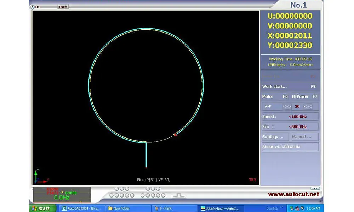Select the En language radio button

coord(32,7)
